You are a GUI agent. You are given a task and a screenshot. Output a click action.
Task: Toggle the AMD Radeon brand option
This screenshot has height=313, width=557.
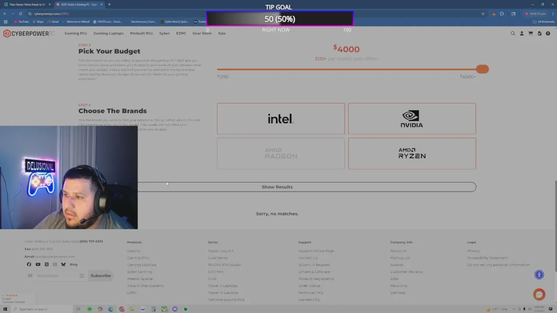pos(281,153)
